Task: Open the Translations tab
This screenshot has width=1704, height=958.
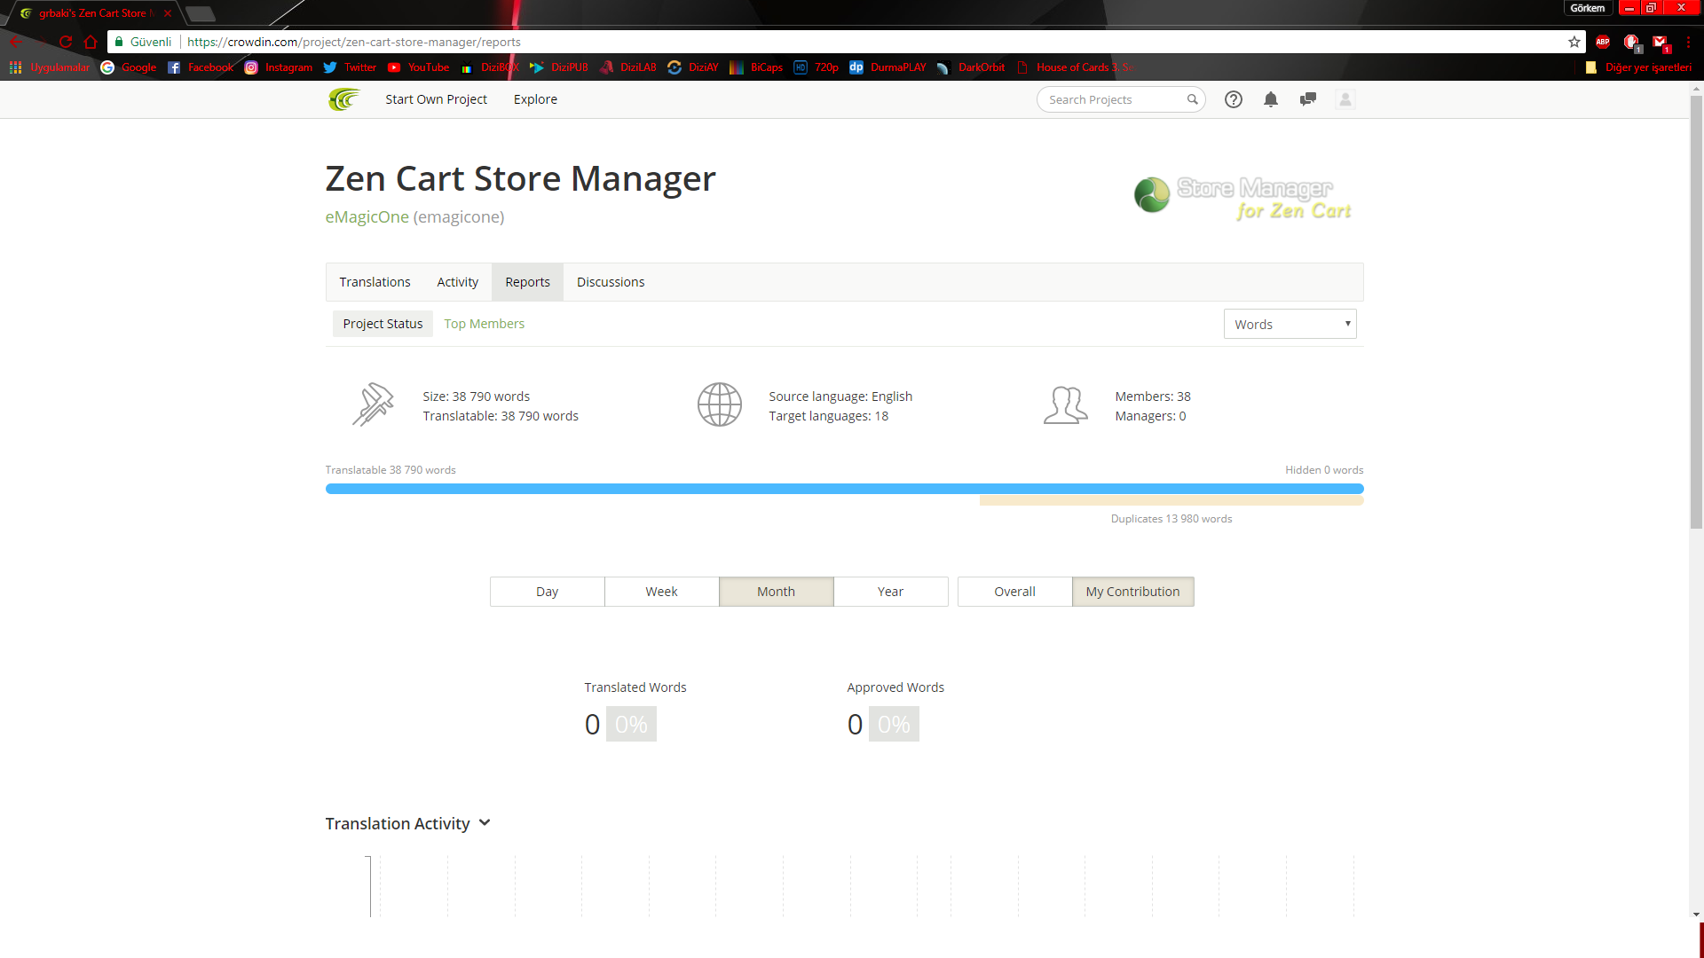Action: pyautogui.click(x=375, y=282)
